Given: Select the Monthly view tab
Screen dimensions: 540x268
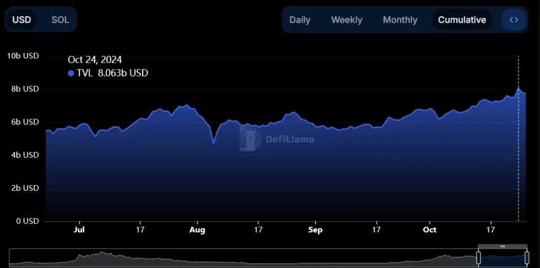Looking at the screenshot, I should coord(400,20).
